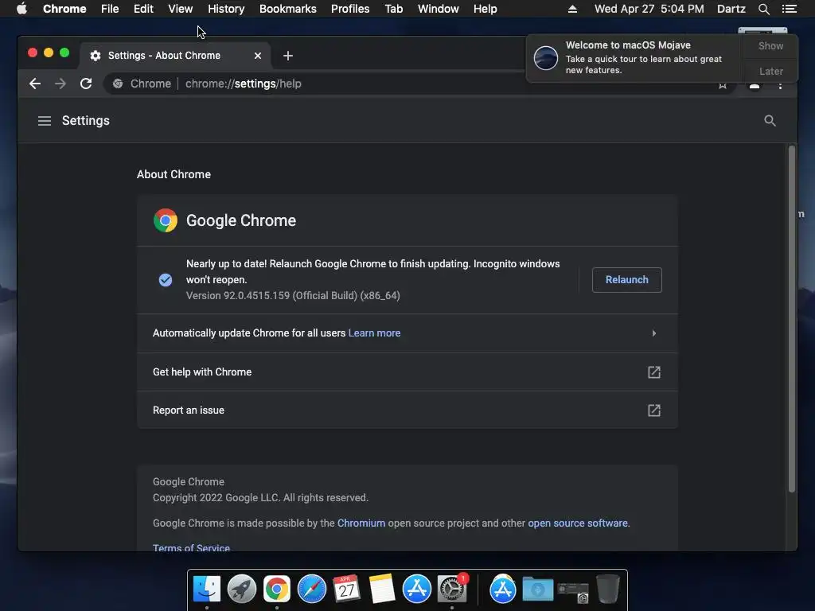The height and width of the screenshot is (611, 815).
Task: Open the Profiles menu
Action: tap(350, 9)
